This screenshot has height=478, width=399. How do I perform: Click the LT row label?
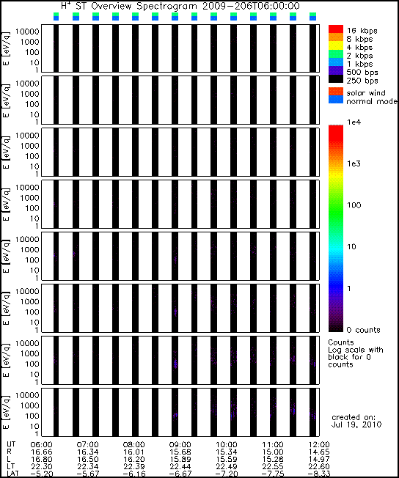coord(10,466)
